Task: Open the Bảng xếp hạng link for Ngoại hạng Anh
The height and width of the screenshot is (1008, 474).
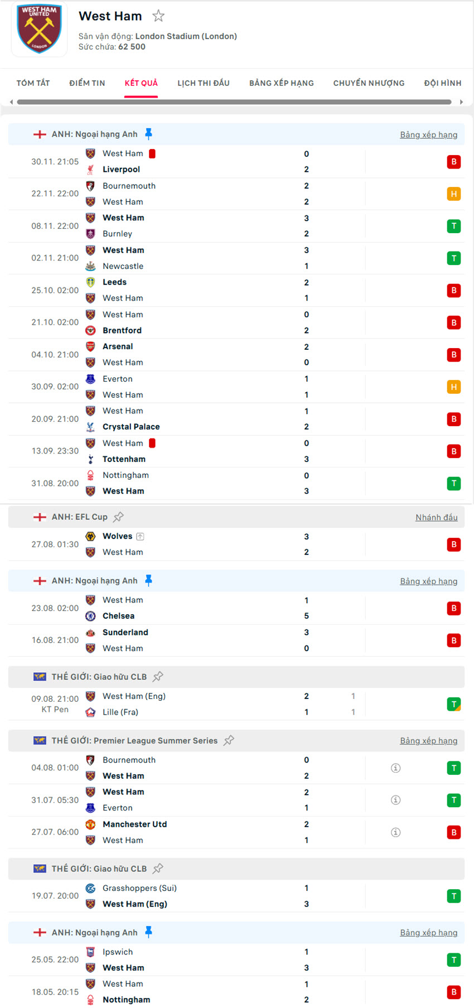Action: pos(429,134)
